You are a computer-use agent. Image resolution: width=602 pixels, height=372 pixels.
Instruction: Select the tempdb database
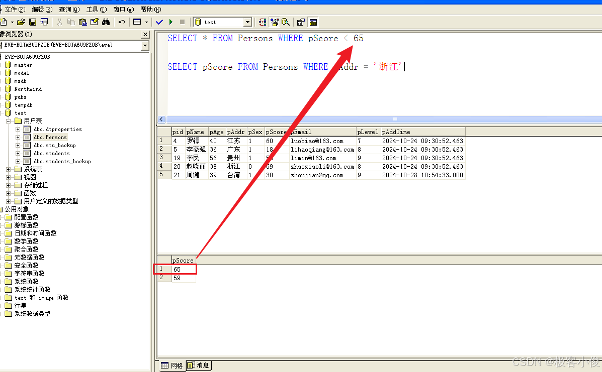[24, 105]
